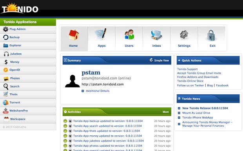The height and width of the screenshot is (151, 243).
Task: Open Firefox Addons and Downloads link
Action: coord(198,77)
